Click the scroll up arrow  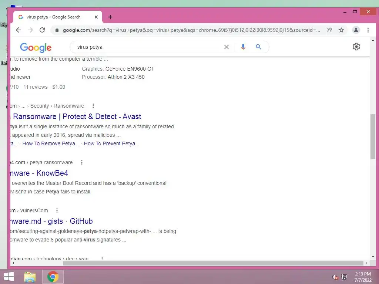click(x=373, y=40)
